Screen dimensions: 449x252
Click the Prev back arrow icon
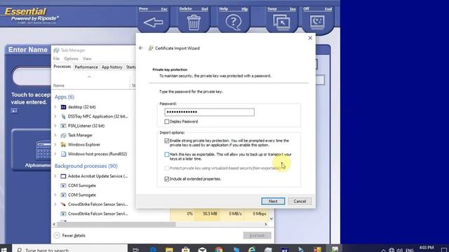coord(153,22)
